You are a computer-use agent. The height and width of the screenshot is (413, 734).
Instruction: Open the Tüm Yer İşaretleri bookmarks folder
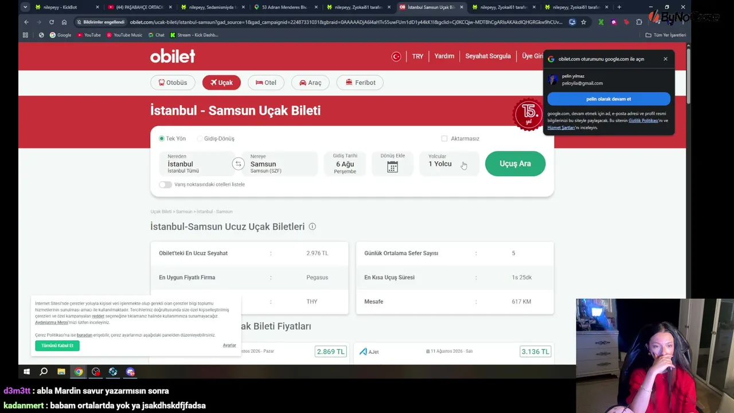(x=666, y=35)
